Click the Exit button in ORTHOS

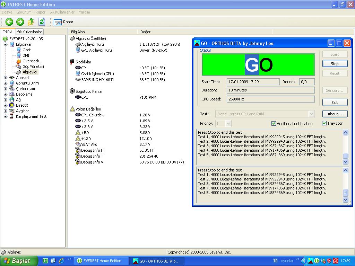pos(335,103)
